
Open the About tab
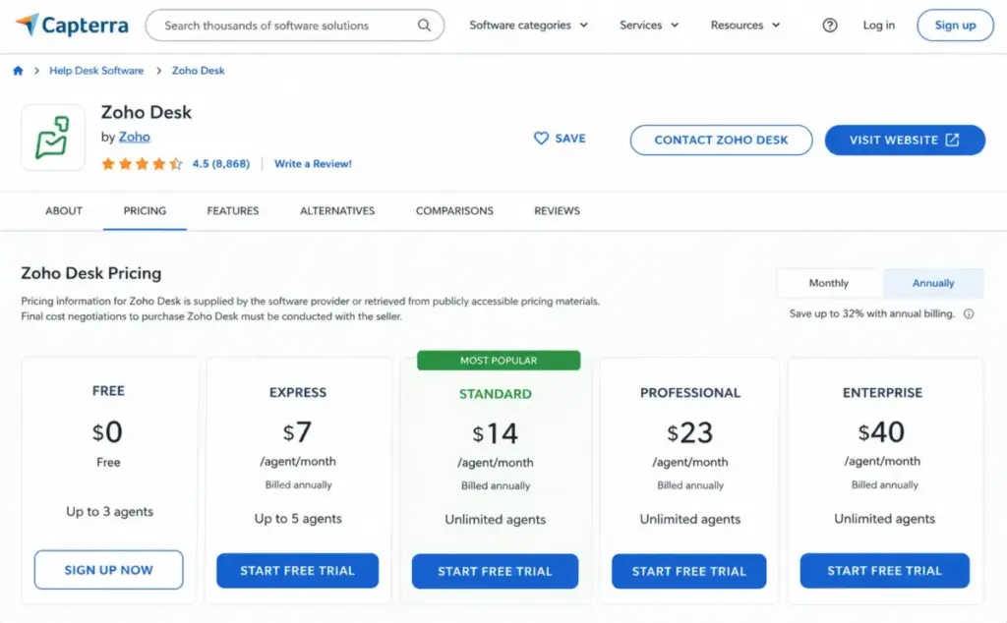[64, 210]
